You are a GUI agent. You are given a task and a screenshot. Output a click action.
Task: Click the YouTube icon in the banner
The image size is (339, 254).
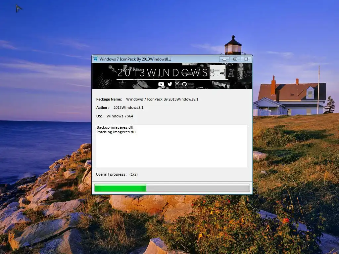tap(161, 84)
